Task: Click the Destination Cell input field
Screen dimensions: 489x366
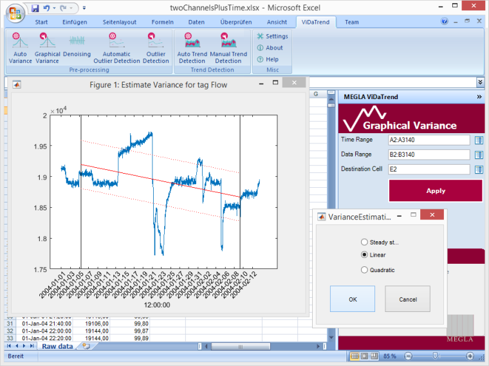Action: coord(429,169)
